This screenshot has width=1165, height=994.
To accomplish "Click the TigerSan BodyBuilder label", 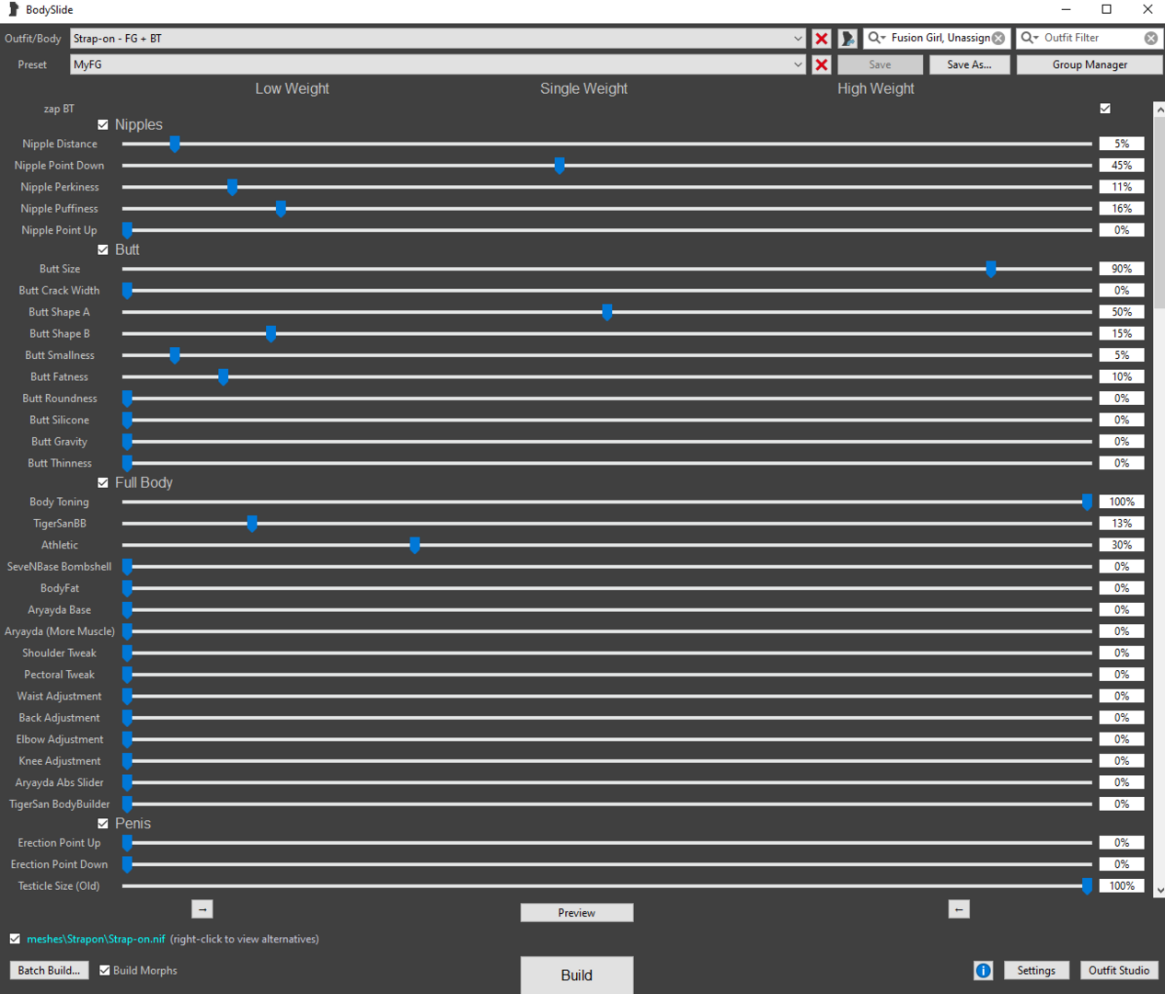I will (60, 804).
